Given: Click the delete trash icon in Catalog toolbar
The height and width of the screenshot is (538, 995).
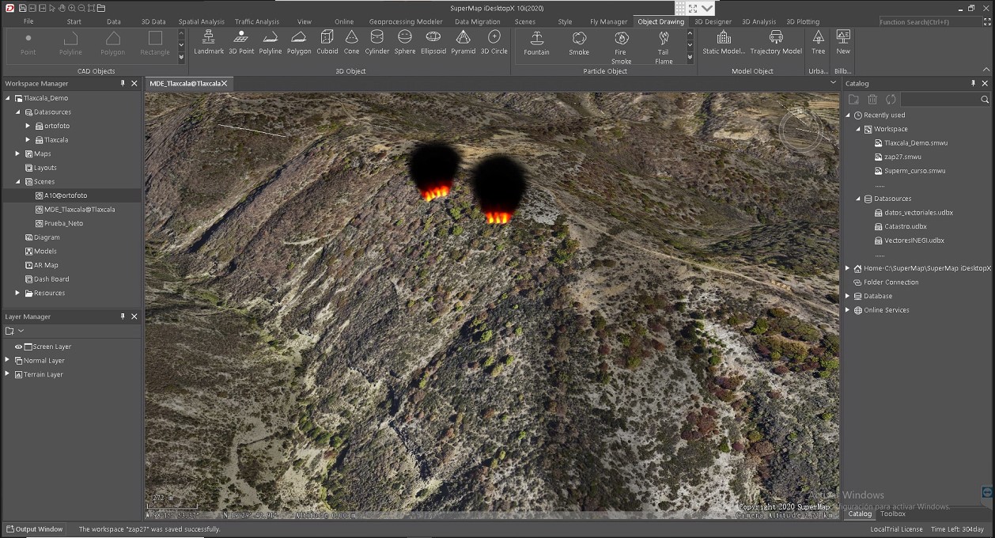Looking at the screenshot, I should (x=872, y=99).
